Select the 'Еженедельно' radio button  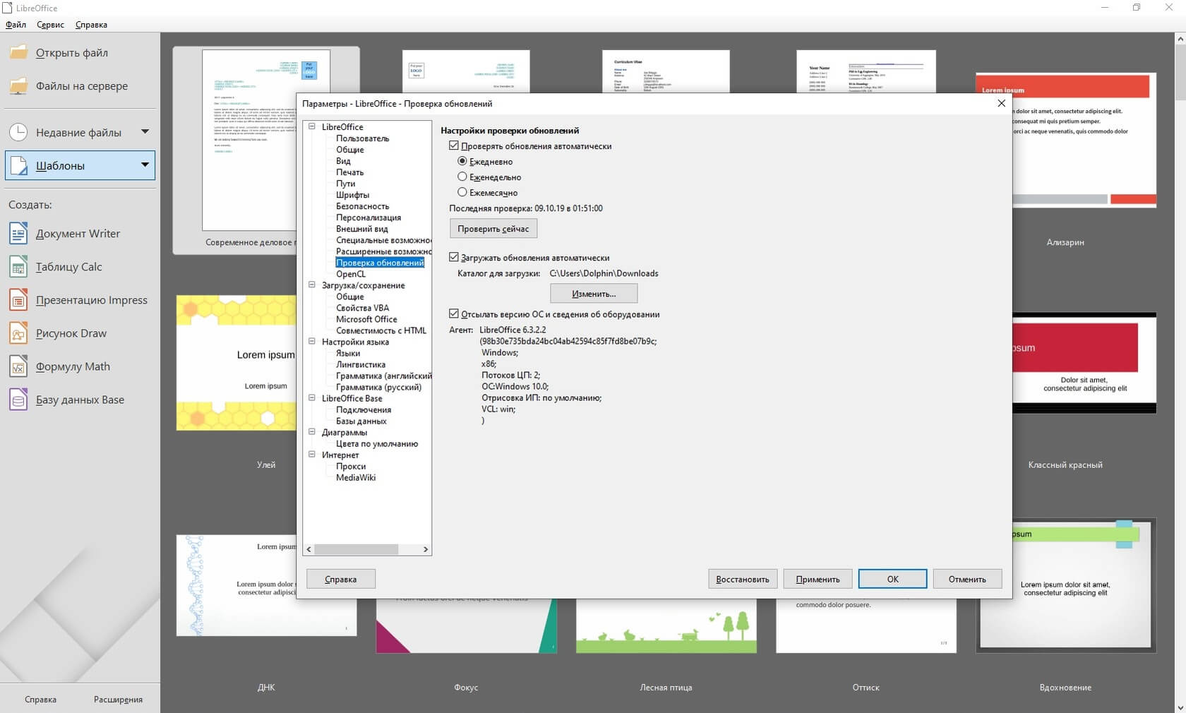[462, 177]
